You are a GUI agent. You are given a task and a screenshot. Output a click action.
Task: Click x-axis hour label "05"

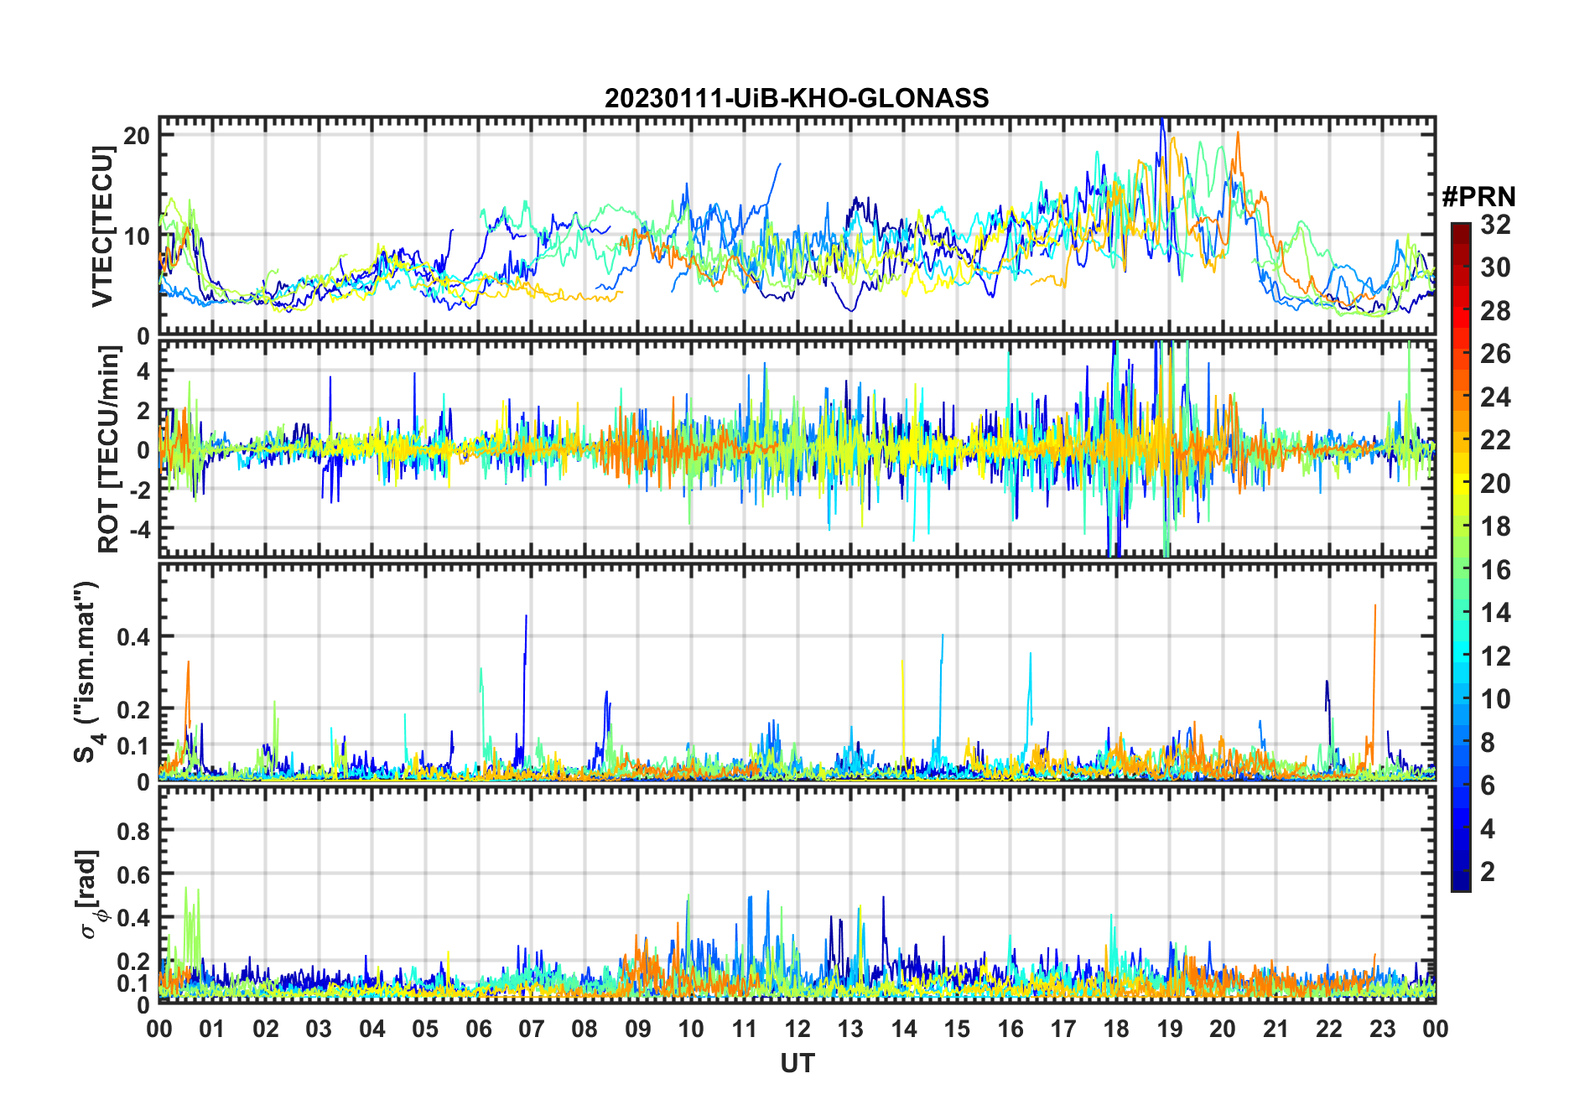[425, 1029]
